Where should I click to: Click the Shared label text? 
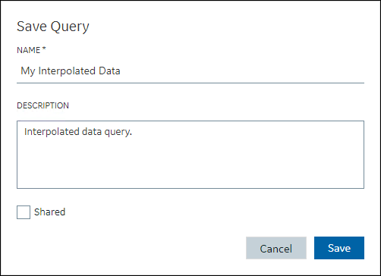[x=49, y=212]
